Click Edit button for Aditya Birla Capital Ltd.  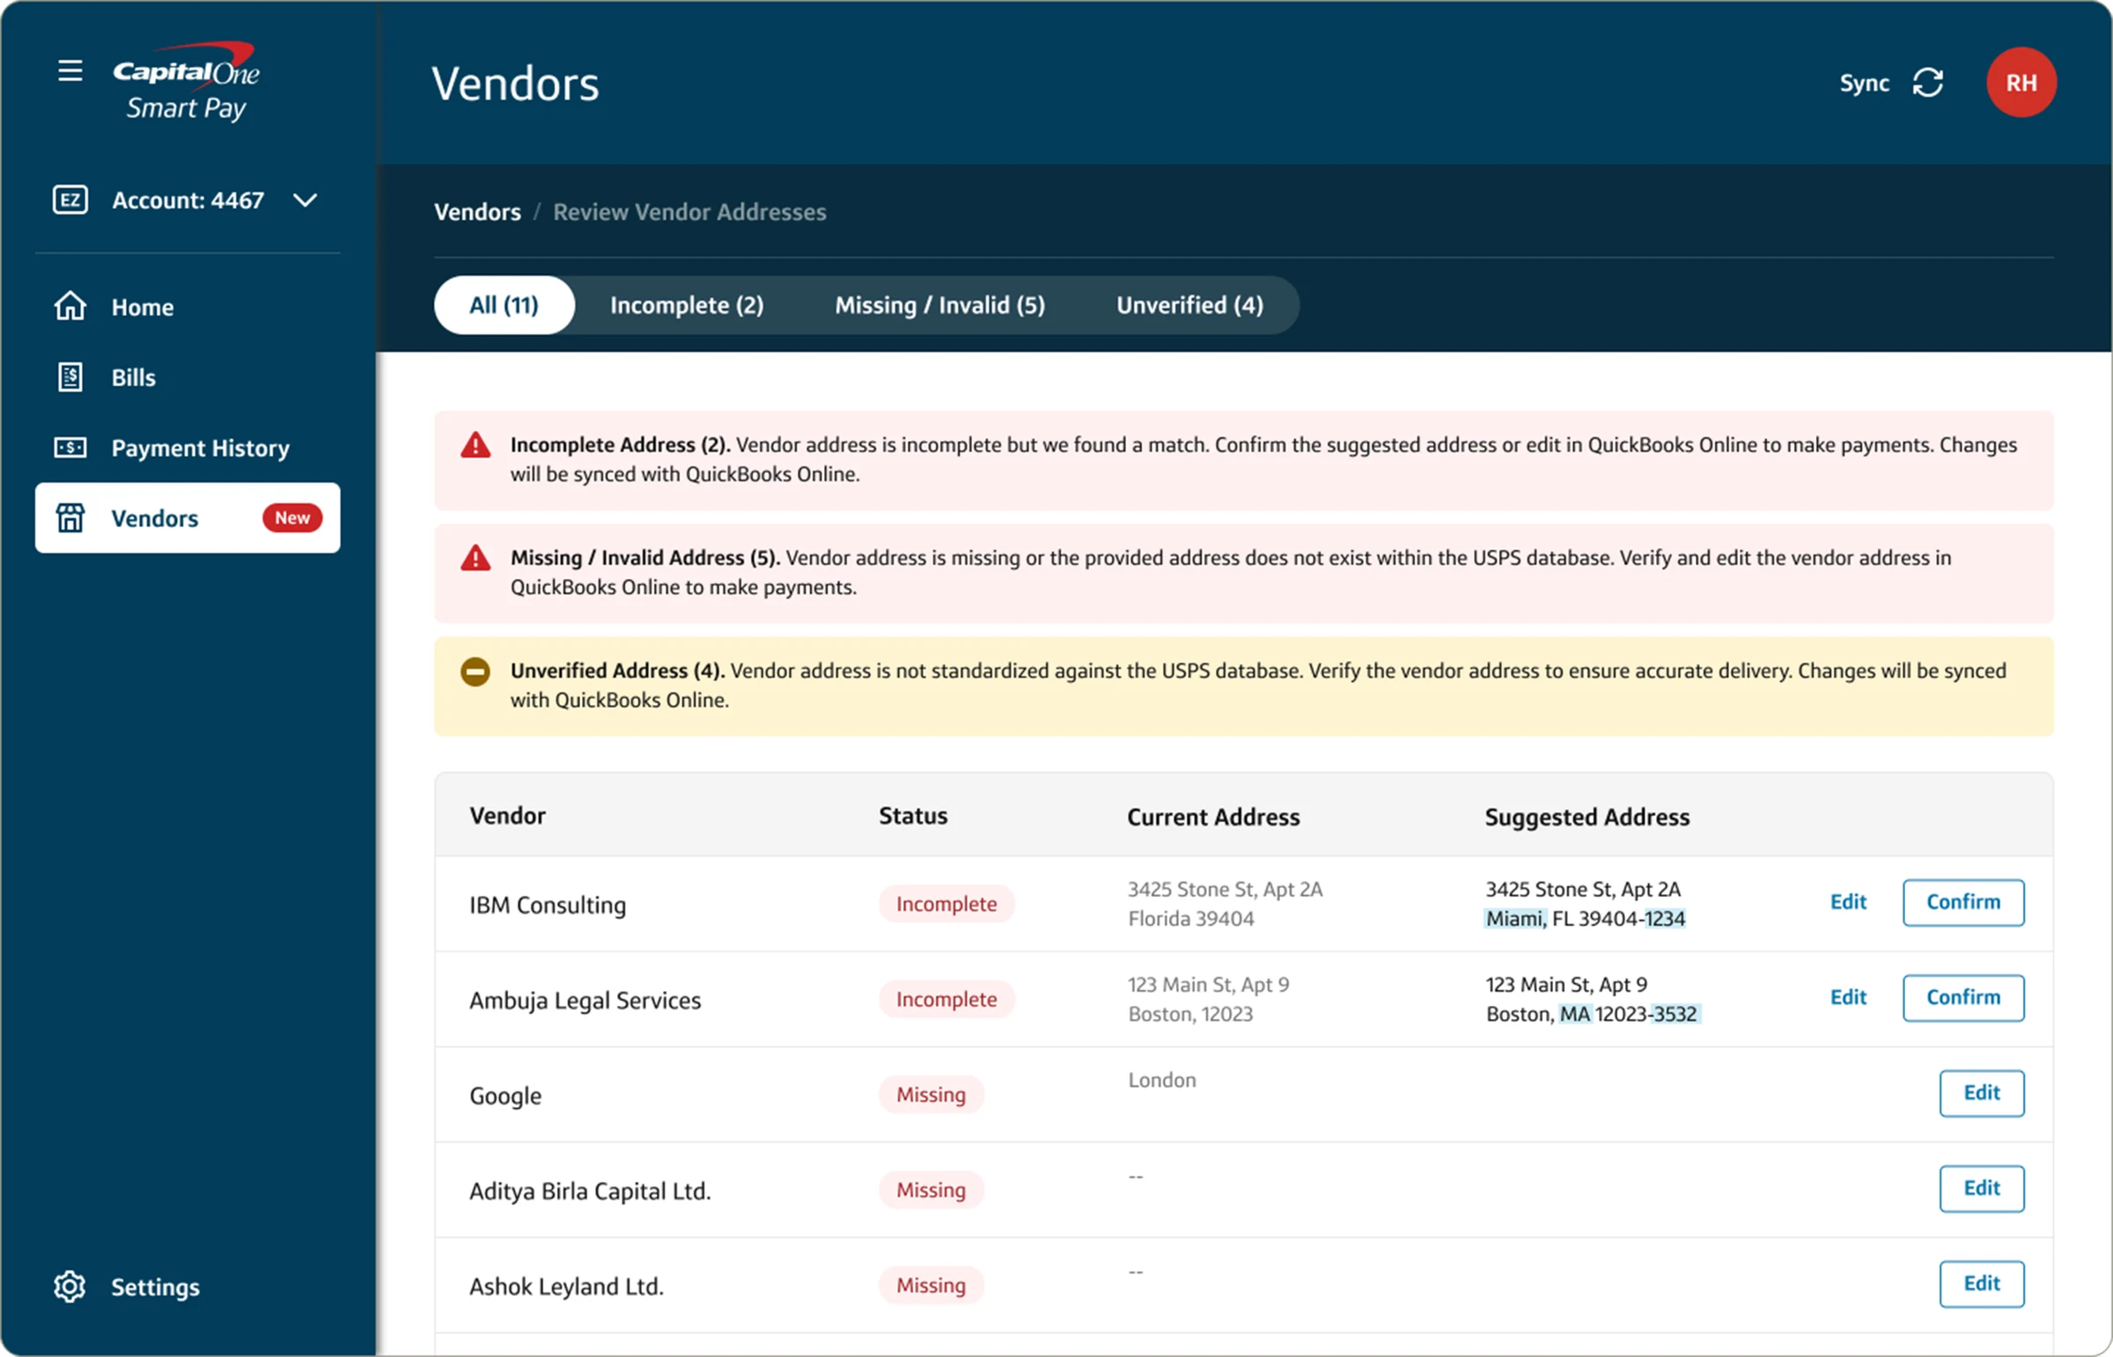[x=1982, y=1188]
